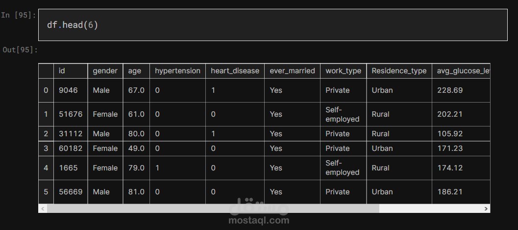Viewport: 518px width, 230px height.
Task: Click row index 5 in the table
Action: tap(46, 192)
